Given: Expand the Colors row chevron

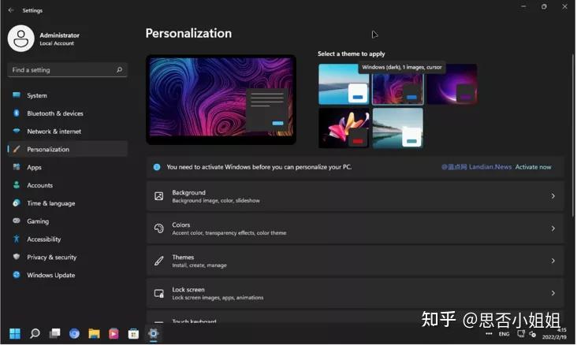Looking at the screenshot, I should click(x=553, y=228).
